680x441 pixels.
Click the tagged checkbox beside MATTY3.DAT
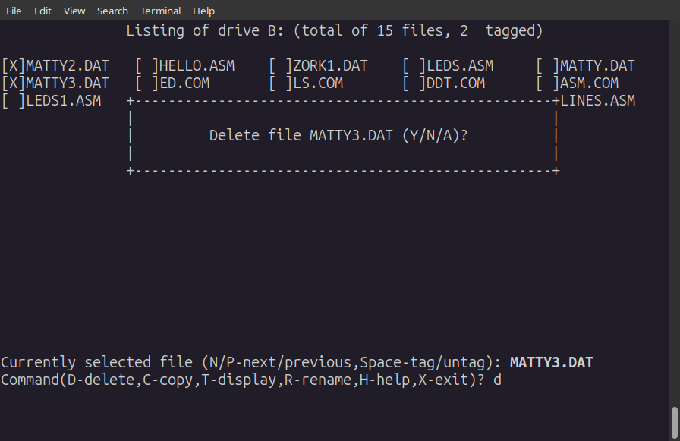point(14,83)
